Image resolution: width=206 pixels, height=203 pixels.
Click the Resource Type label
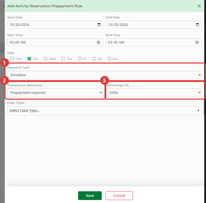18,68
